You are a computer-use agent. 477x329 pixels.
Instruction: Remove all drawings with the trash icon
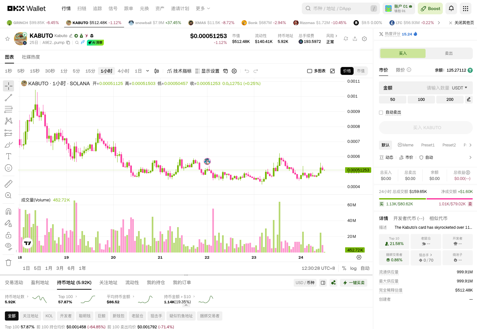tap(8, 262)
